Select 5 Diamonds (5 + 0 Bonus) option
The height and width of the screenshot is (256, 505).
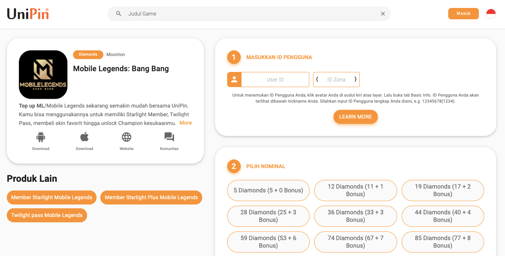pyautogui.click(x=268, y=190)
